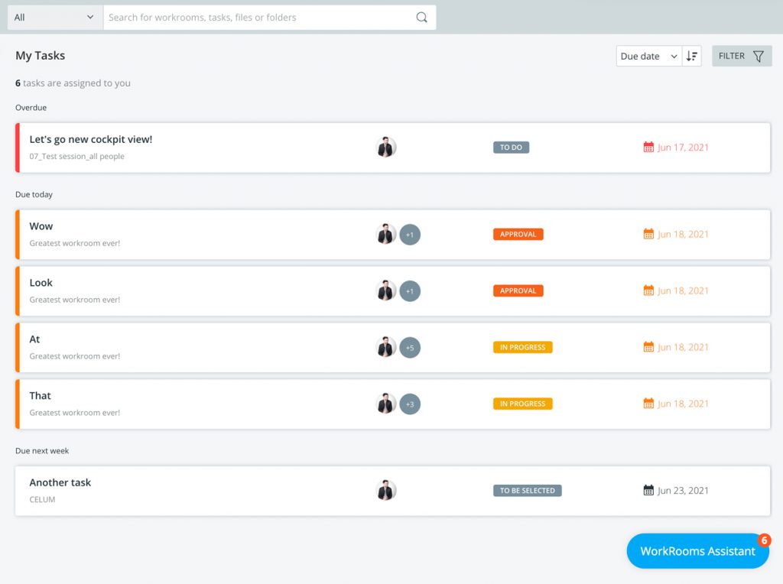Open the 07_Test session_all people workroom link
This screenshot has height=584, width=783.
click(76, 157)
